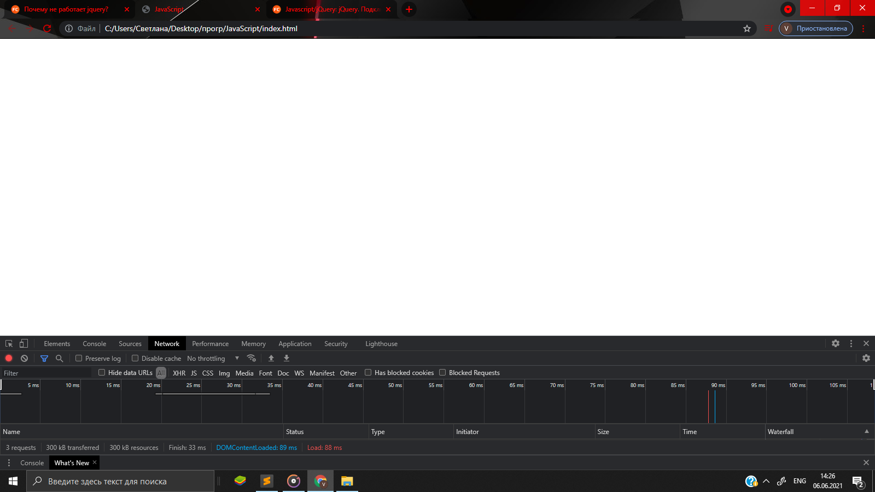Open the No throttling dropdown
This screenshot has width=875, height=492.
[213, 359]
